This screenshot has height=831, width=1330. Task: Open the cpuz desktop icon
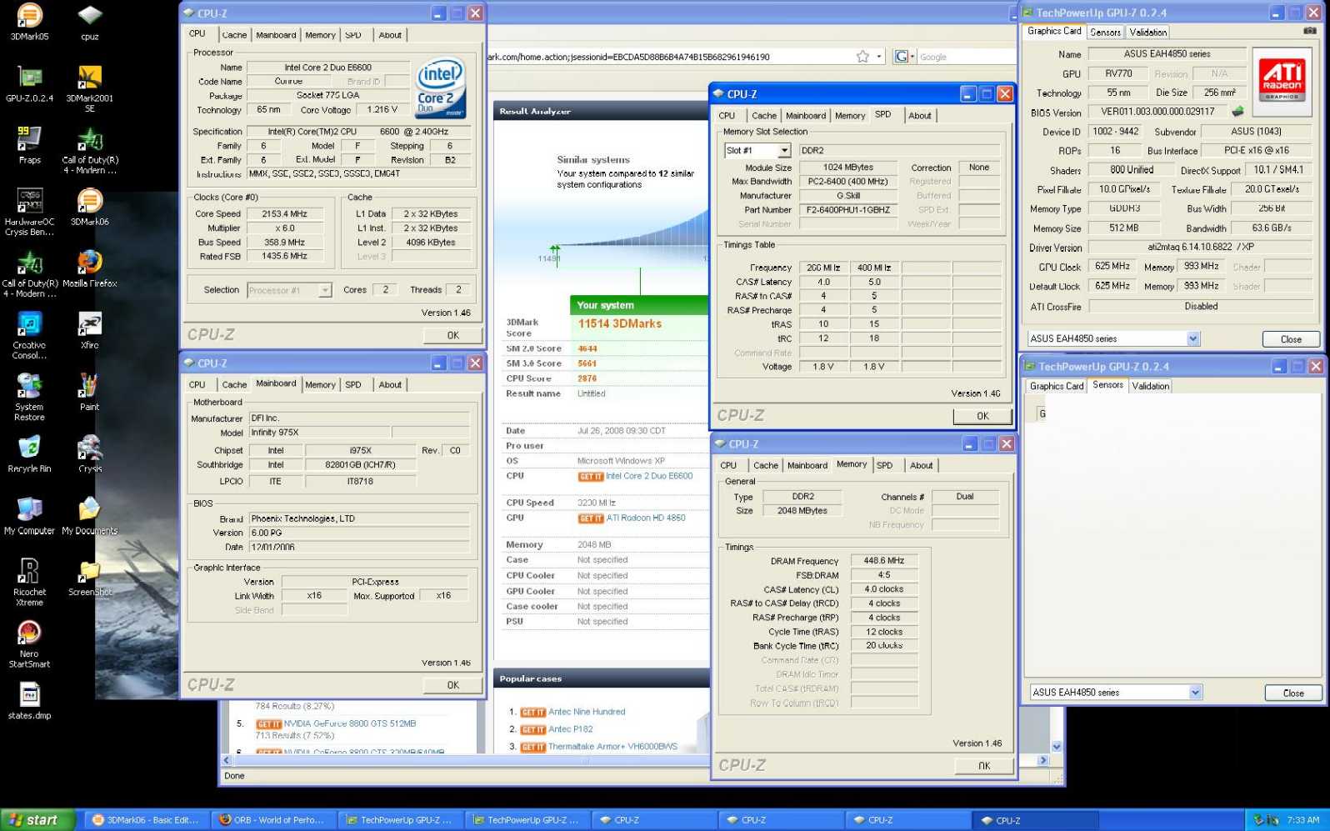pos(90,23)
